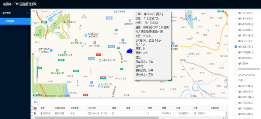
Task: Click the 长沙南站 station icon on the map
Action: (123, 40)
